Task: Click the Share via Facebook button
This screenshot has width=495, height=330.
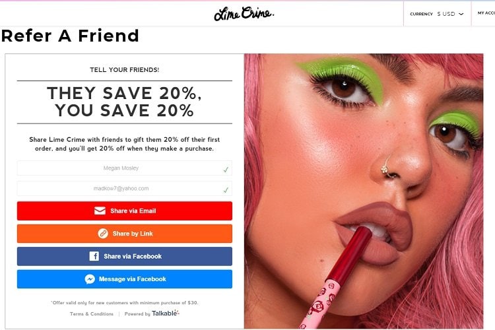Action: [125, 256]
